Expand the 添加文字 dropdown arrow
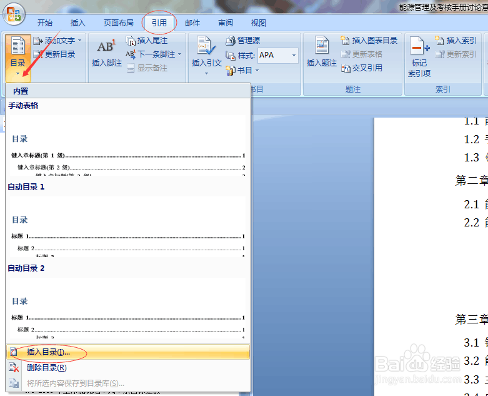488x396 pixels. coord(80,41)
